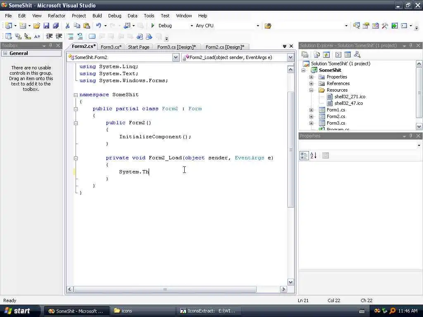Open the IconsExtract taskbar button
The height and width of the screenshot is (317, 423).
tap(208, 311)
